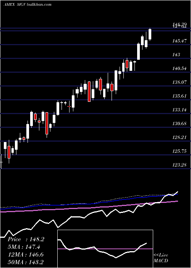Image resolution: width=191 pixels, height=268 pixels.
Task: Click the 125.75 price level label
Action: pos(180,151)
